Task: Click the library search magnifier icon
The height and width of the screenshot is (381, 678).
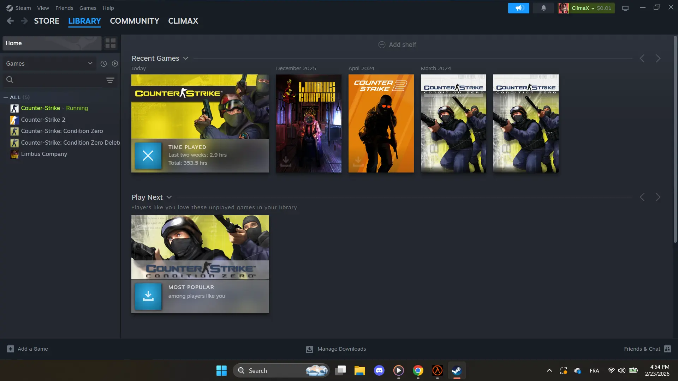Action: tap(10, 80)
